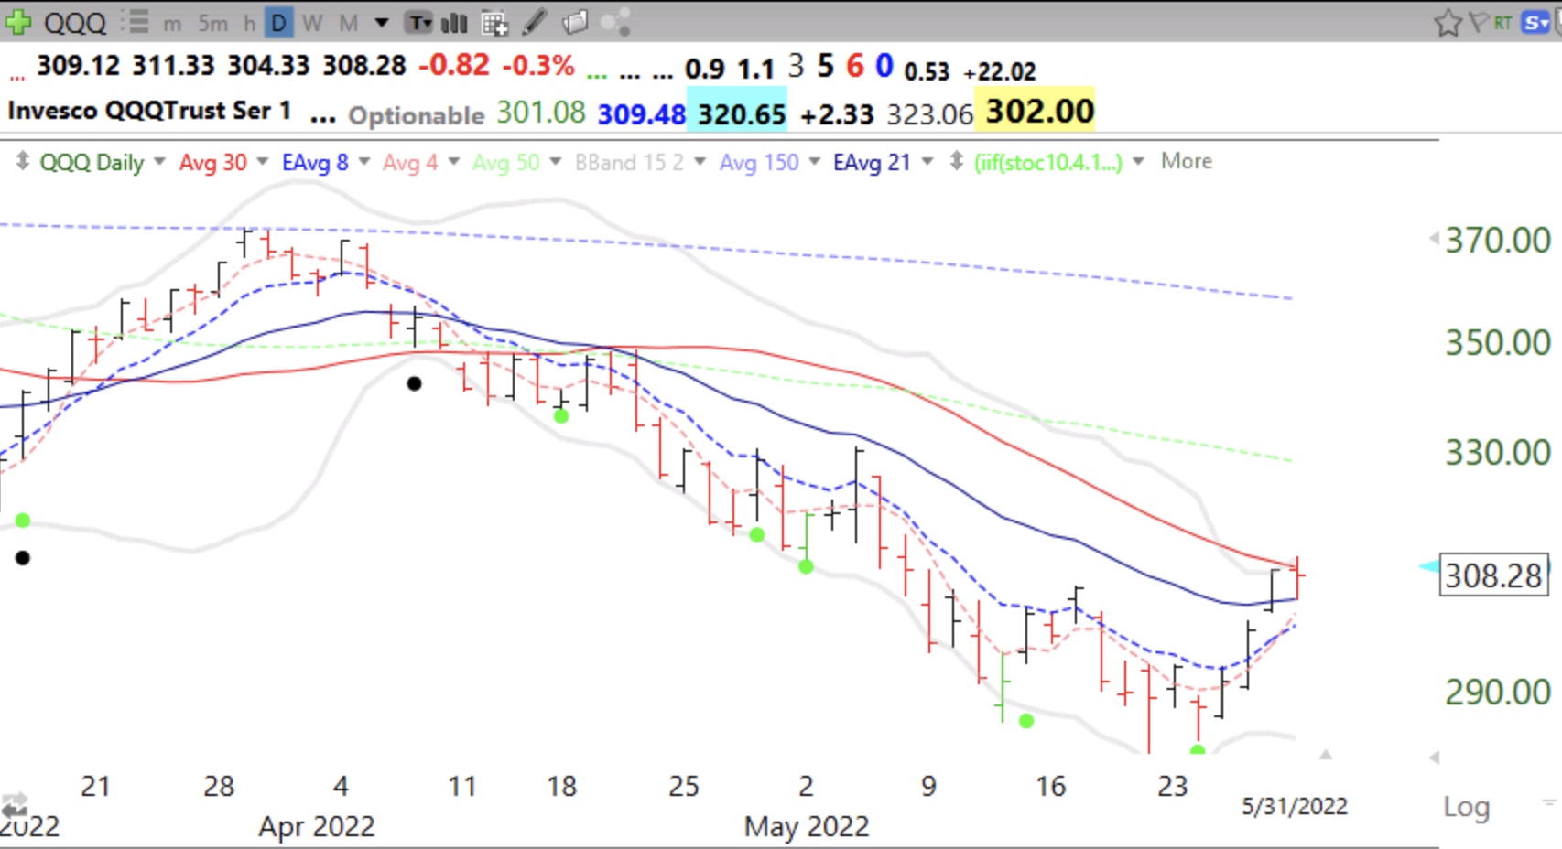Click the 5/31/2022 date label

pyautogui.click(x=1295, y=806)
